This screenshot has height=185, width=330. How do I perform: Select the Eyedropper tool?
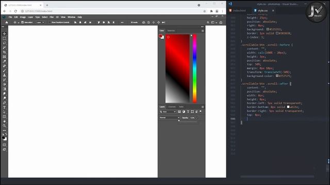(x=4, y=62)
